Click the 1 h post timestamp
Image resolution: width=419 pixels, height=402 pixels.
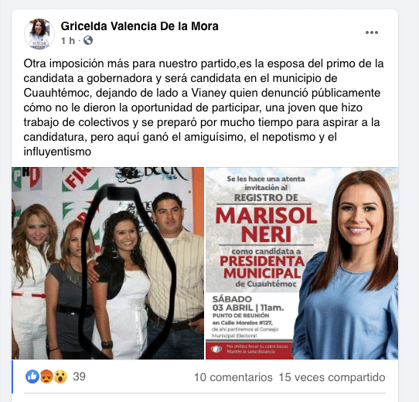pos(67,41)
